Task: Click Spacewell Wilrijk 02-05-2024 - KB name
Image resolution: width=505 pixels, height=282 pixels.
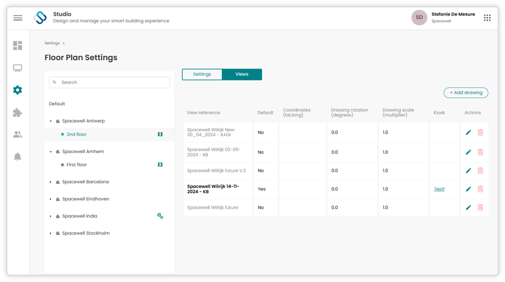Action: (214, 152)
